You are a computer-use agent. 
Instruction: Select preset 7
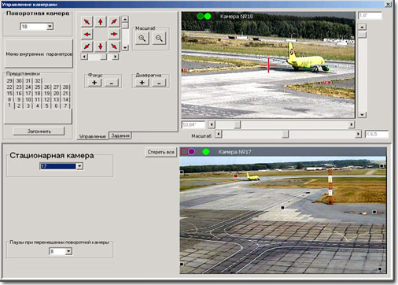click(x=65, y=106)
